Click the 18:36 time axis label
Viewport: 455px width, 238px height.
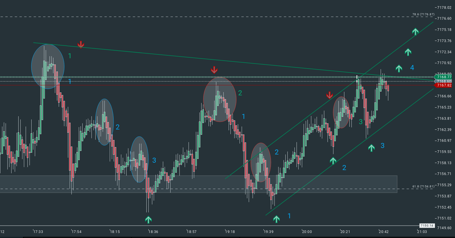(x=153, y=232)
